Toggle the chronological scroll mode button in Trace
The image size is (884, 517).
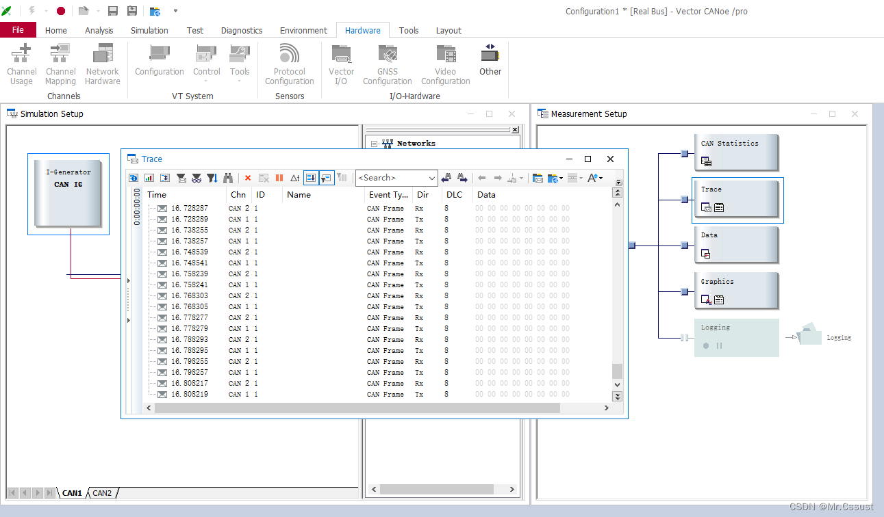[x=311, y=178]
